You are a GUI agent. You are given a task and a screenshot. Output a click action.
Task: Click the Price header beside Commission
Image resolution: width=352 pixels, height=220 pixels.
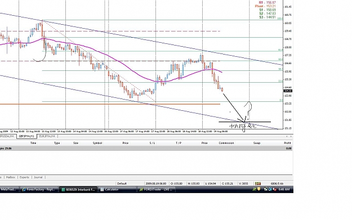pos(204,143)
